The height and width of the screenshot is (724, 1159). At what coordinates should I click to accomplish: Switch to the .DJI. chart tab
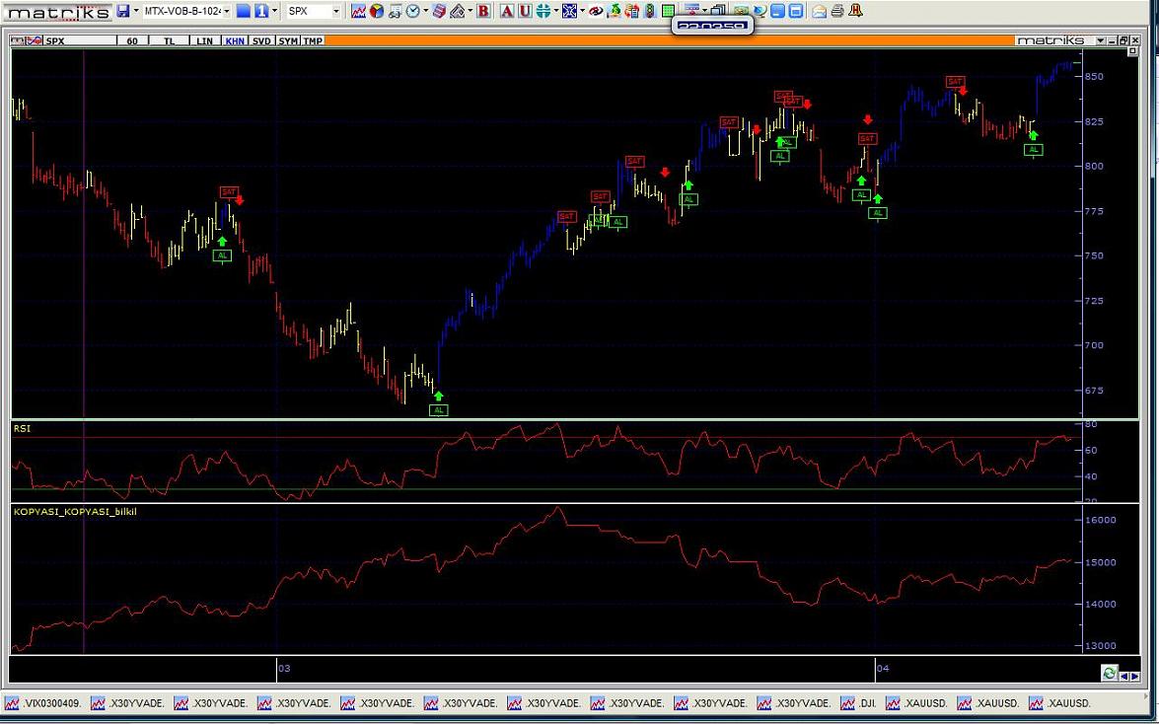857,703
